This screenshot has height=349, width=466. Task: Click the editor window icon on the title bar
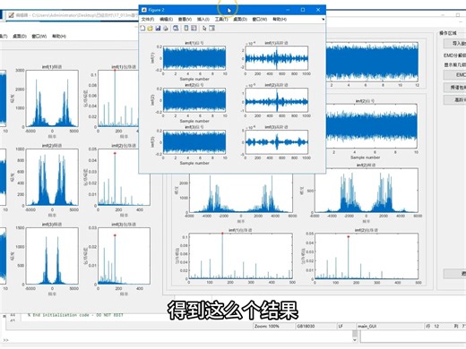[x=11, y=15]
